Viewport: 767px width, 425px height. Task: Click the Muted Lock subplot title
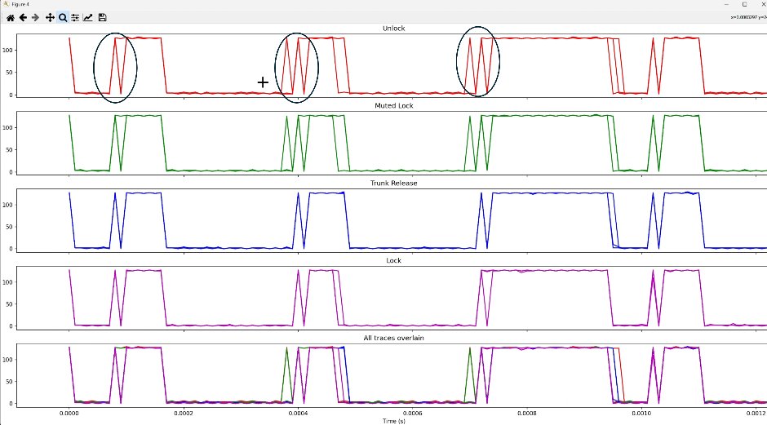pos(394,106)
